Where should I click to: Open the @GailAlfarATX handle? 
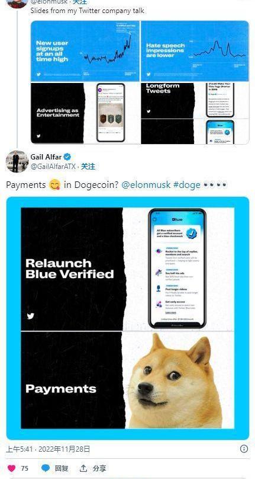(x=53, y=167)
